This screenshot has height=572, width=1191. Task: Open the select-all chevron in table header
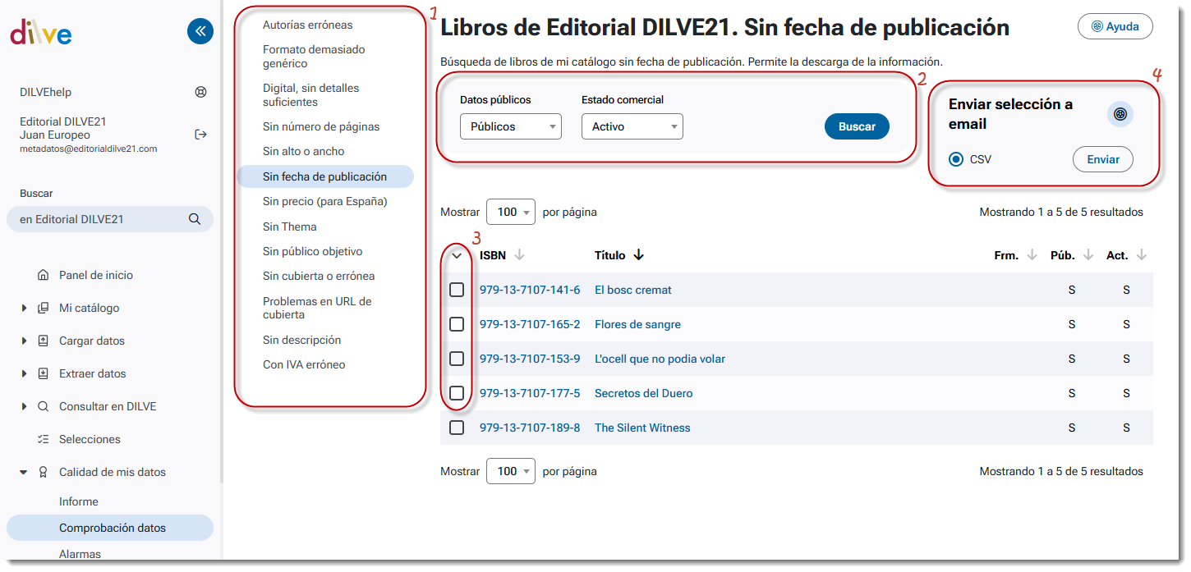point(457,255)
